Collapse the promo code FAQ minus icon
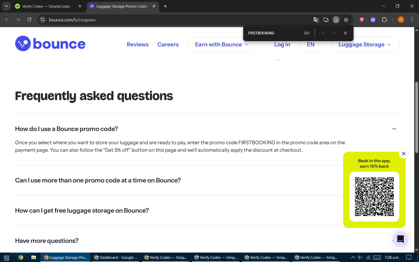This screenshot has width=419, height=262. coord(394,129)
